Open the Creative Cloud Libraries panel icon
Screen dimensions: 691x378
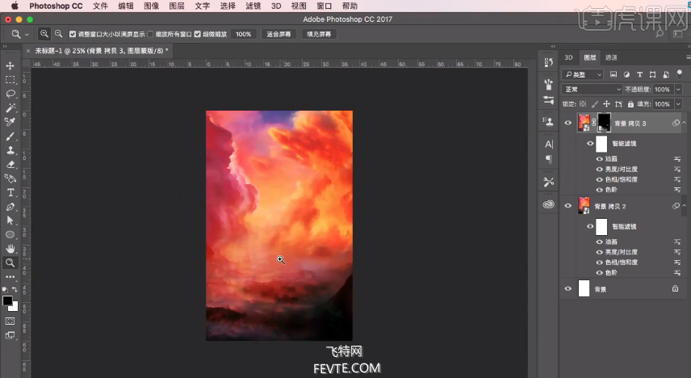pos(549,204)
